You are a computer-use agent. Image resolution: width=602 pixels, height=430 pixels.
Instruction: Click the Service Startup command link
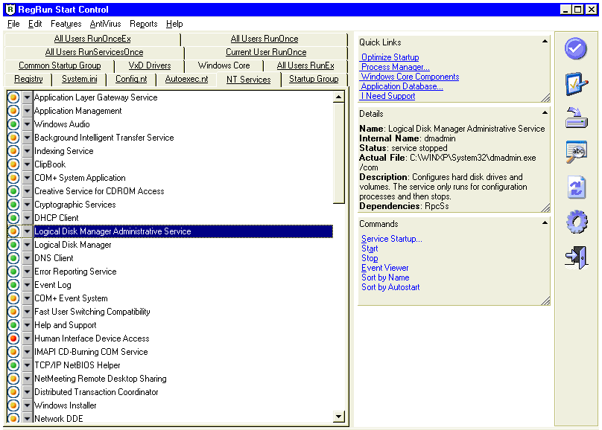tap(392, 239)
